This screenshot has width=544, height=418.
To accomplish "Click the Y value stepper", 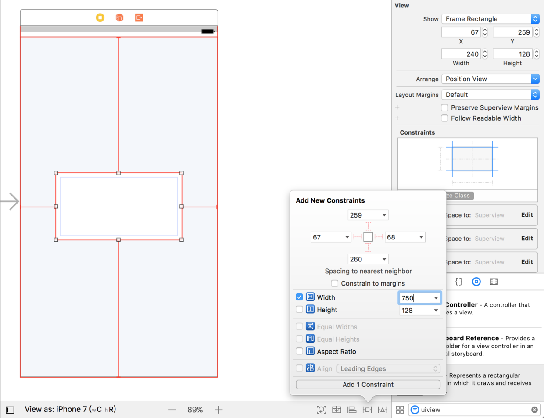I will 537,32.
